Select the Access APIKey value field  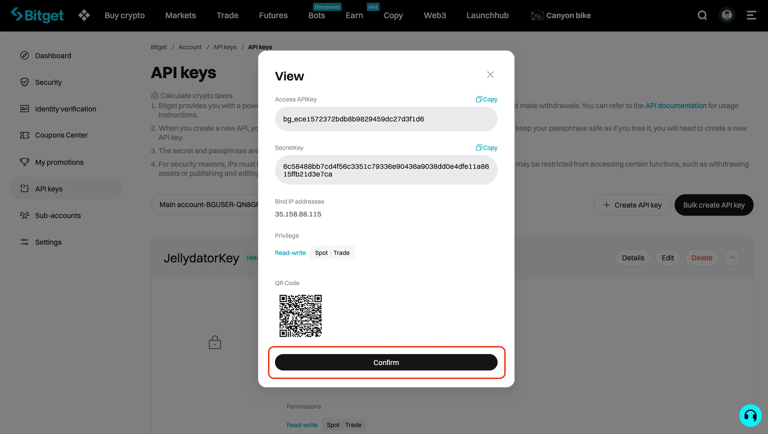(x=386, y=119)
